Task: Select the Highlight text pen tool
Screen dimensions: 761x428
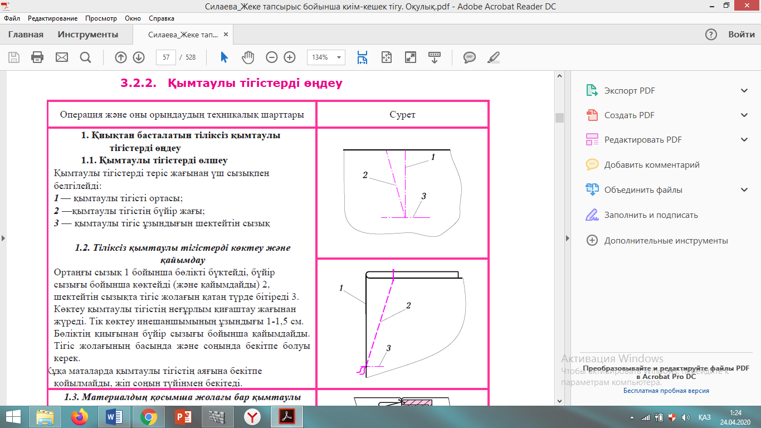Action: 493,57
